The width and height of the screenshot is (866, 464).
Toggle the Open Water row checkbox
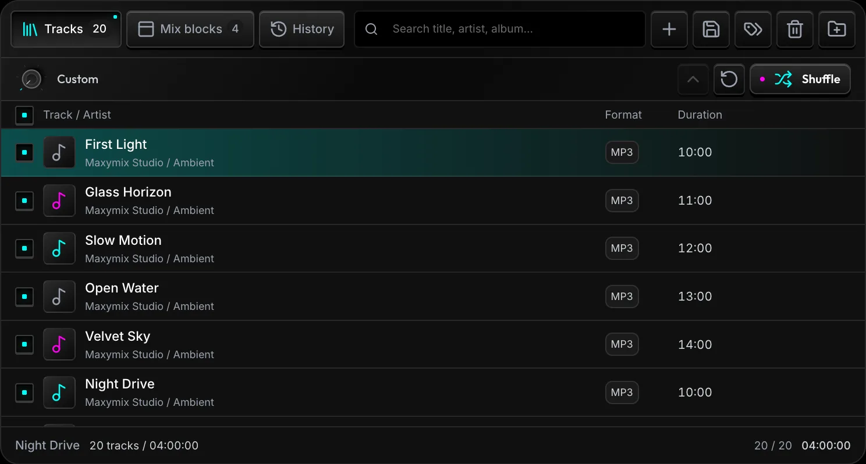(x=24, y=297)
